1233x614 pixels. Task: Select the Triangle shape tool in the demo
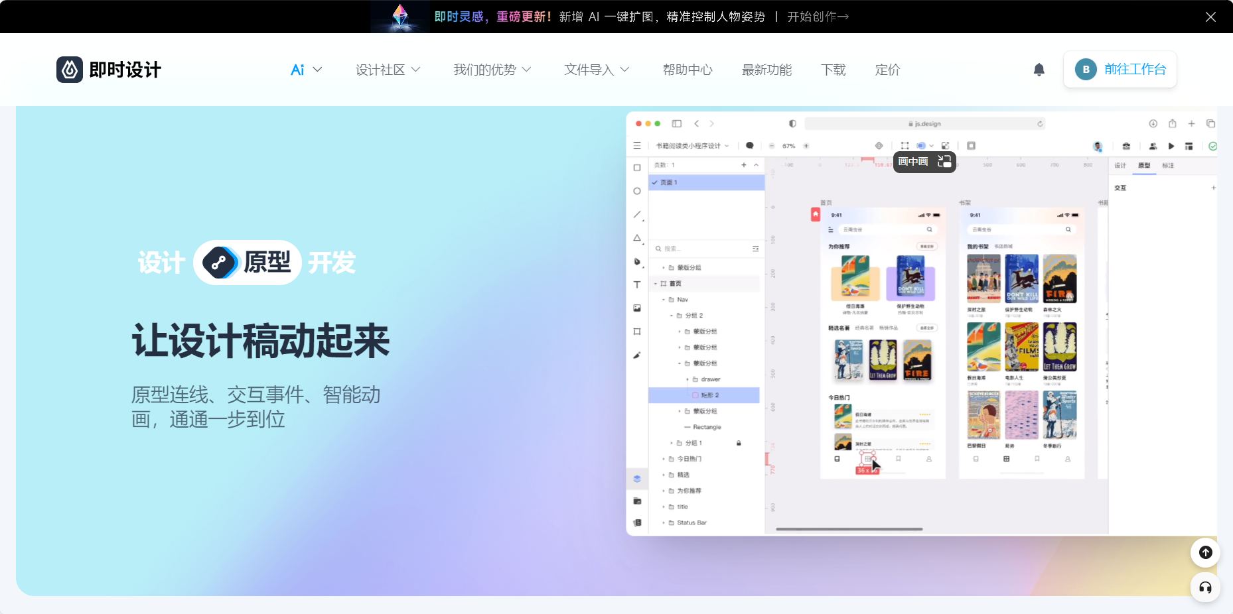[x=637, y=237]
